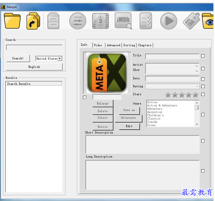215x201 pixels.
Task: Click the folder with arrow icon
Action: point(33,21)
